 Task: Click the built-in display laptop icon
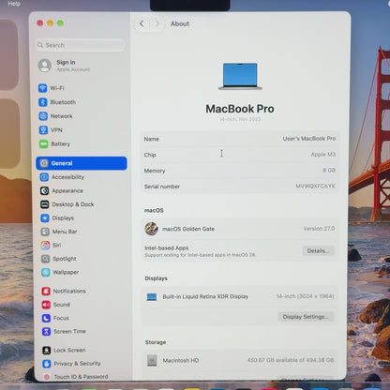152,296
